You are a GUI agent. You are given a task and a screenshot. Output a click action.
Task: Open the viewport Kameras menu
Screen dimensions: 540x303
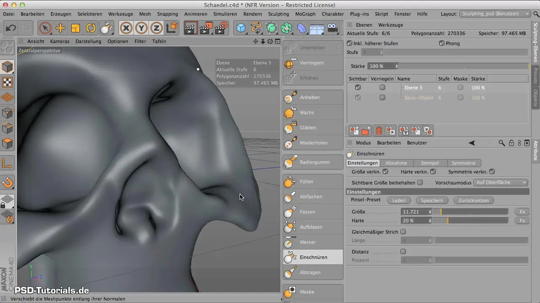[x=59, y=41]
